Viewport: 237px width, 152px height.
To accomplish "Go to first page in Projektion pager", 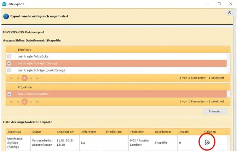I will pyautogui.click(x=11, y=102).
